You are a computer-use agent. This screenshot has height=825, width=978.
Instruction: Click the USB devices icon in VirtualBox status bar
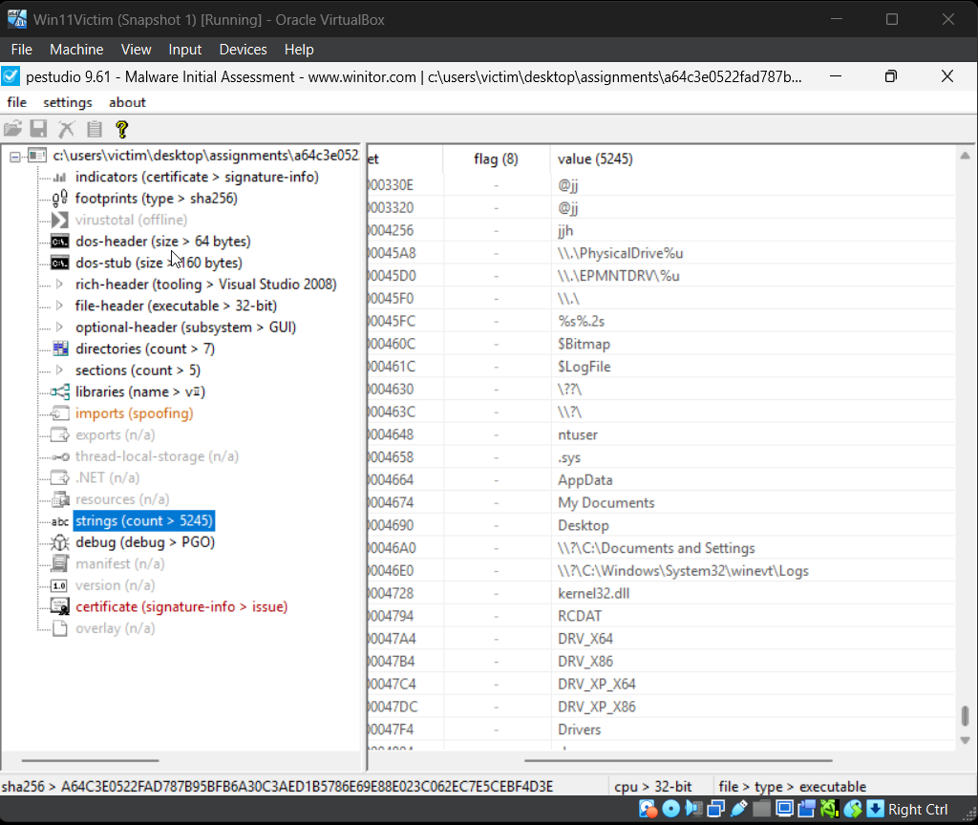point(737,809)
